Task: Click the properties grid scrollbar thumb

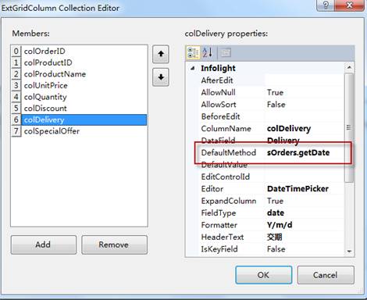Action: click(349, 127)
